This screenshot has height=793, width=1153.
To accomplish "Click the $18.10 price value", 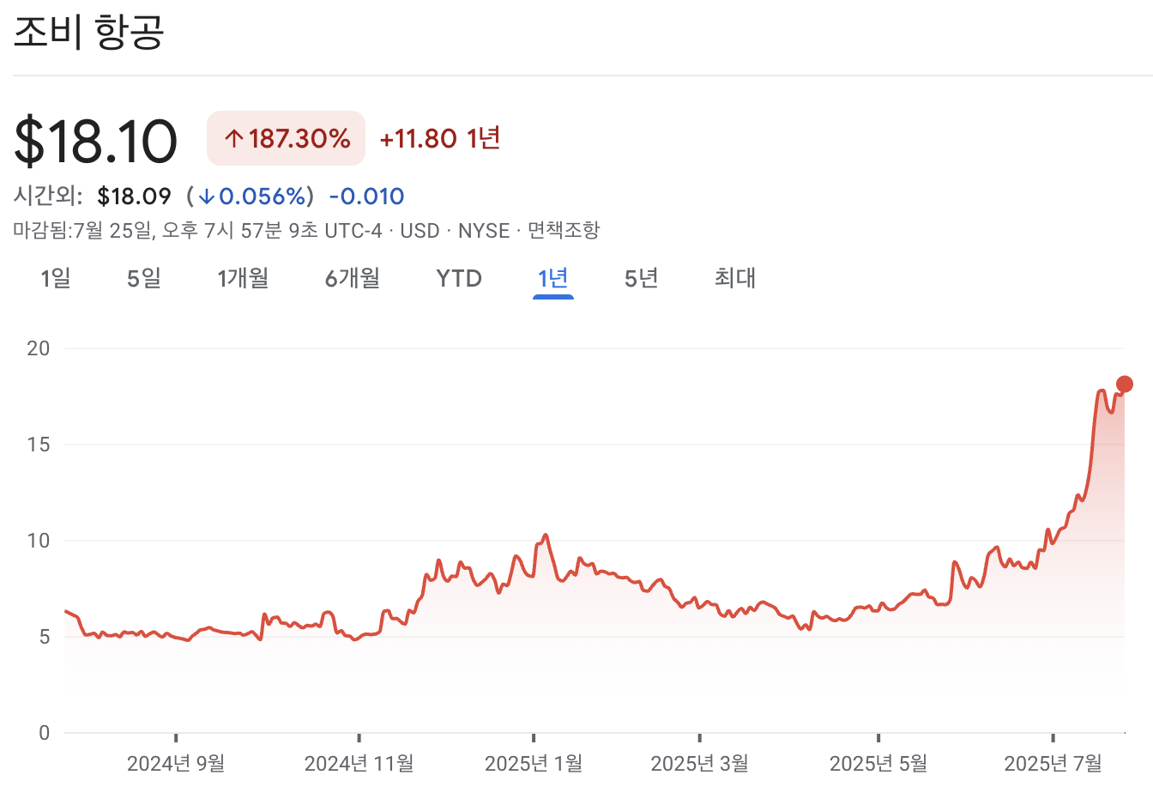I will [x=94, y=139].
